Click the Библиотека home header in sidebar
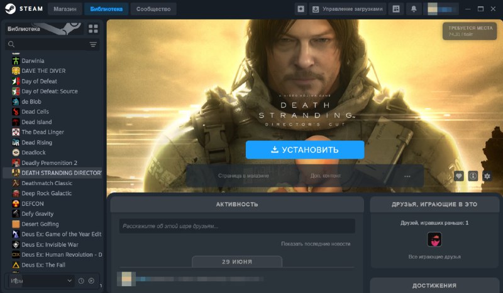Image resolution: width=503 pixels, height=293 pixels. (44, 29)
